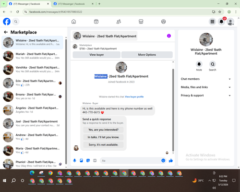240x192 pixels.
Task: Expand Privacy & support section
Action: 206,96
